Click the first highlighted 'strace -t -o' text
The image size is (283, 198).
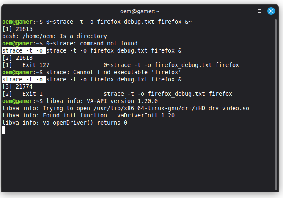23,50
